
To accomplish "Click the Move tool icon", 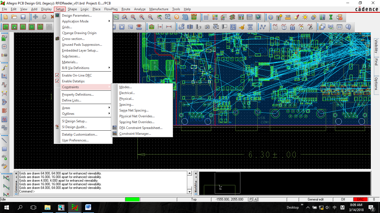I will 35,17.
